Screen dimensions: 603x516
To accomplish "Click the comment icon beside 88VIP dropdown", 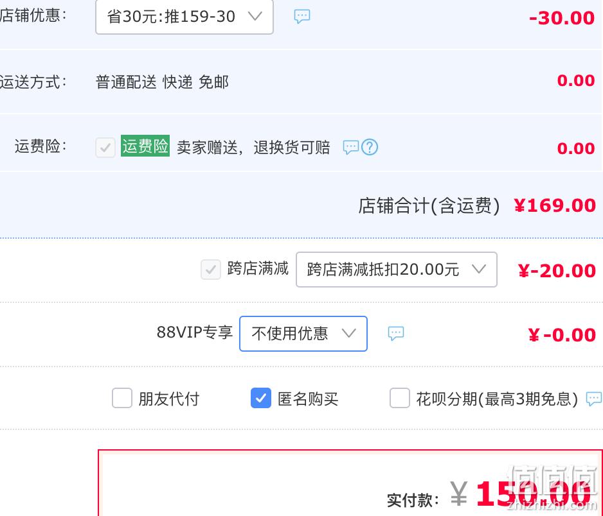I will pyautogui.click(x=396, y=333).
